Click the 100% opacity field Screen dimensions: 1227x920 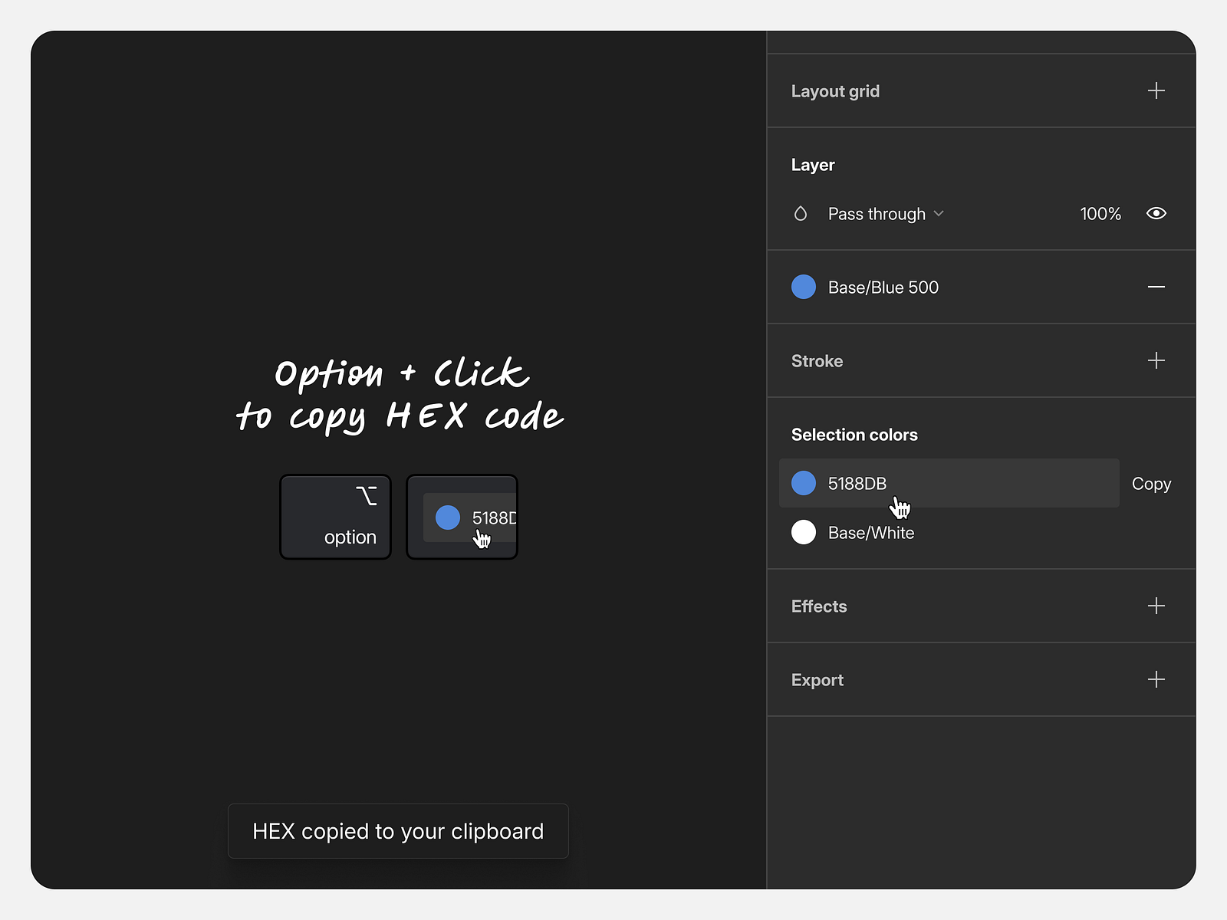tap(1100, 213)
